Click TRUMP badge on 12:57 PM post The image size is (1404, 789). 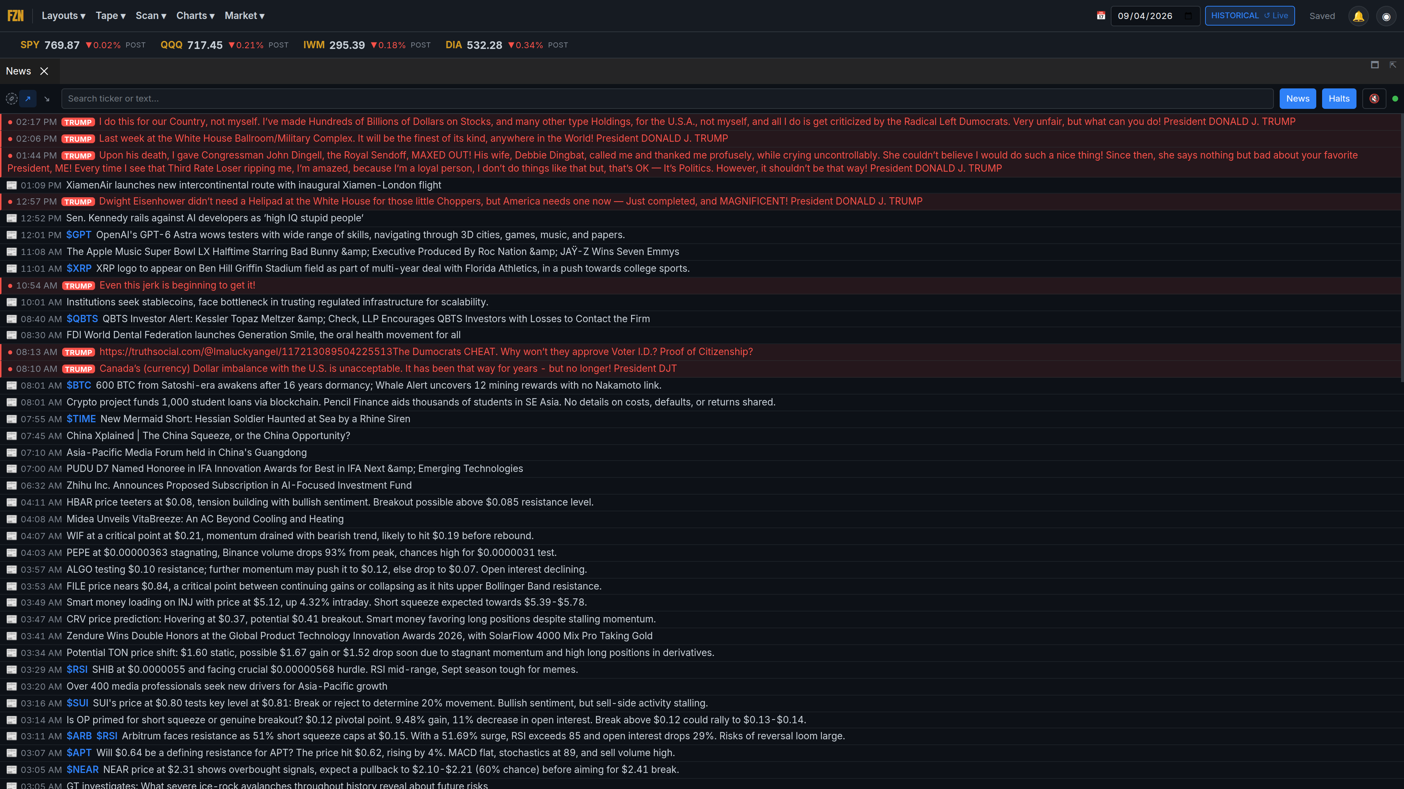click(x=78, y=202)
